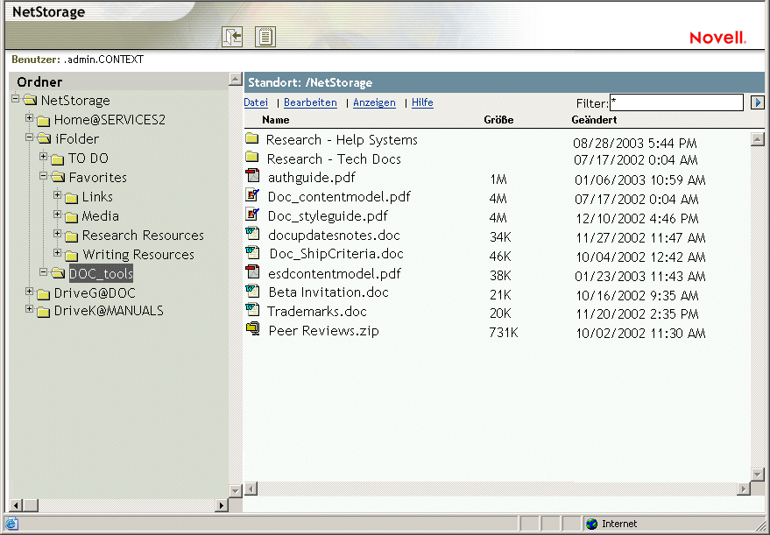
Task: Click the authguide.pdf file icon
Action: (252, 176)
